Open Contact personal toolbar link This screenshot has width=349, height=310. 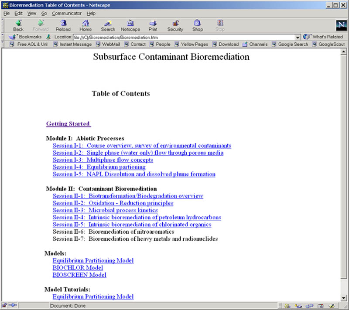coord(135,44)
